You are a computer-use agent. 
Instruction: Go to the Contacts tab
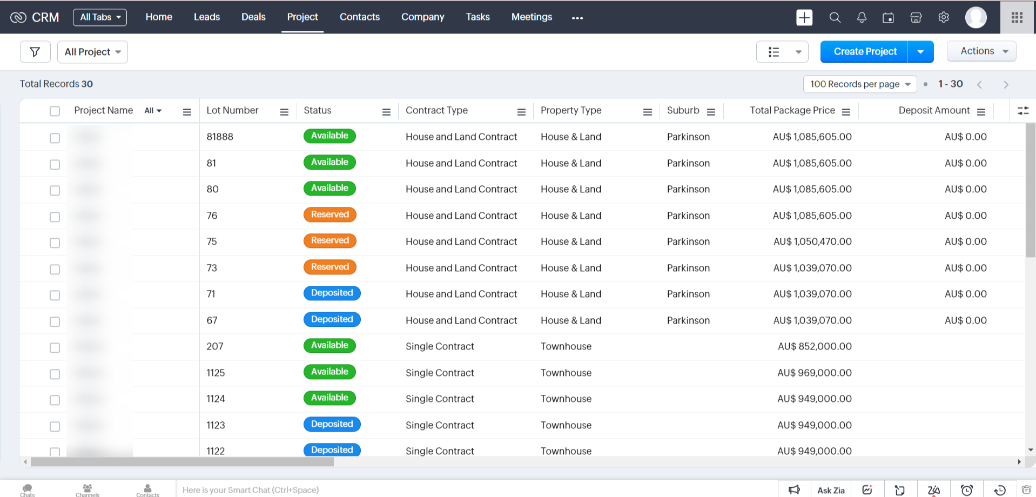360,17
